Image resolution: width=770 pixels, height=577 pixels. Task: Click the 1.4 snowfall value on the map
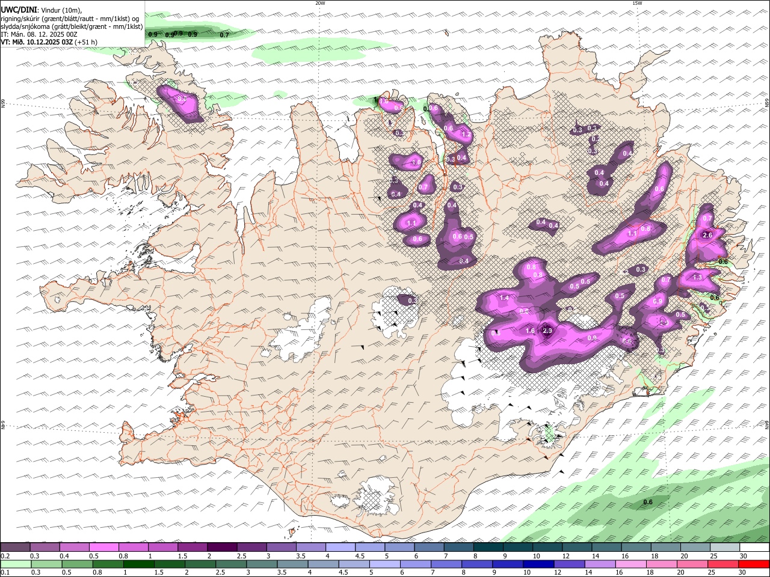(505, 298)
